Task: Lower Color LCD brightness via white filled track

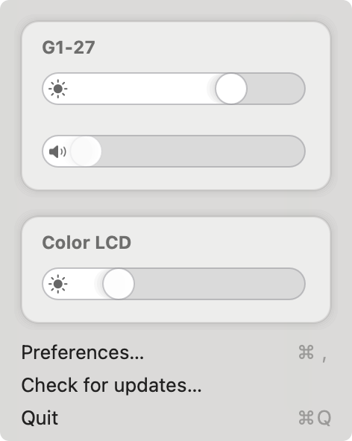Action: [x=84, y=284]
